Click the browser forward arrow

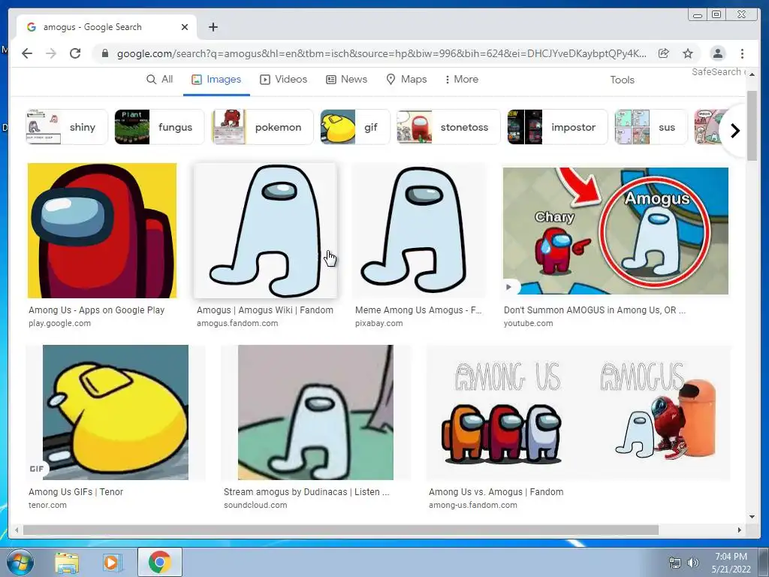[x=51, y=53]
